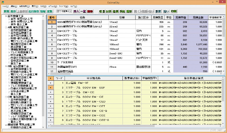Click lower table horizontal scrollbar thumb
Viewport: 227px width, 133px height.
pos(102,126)
